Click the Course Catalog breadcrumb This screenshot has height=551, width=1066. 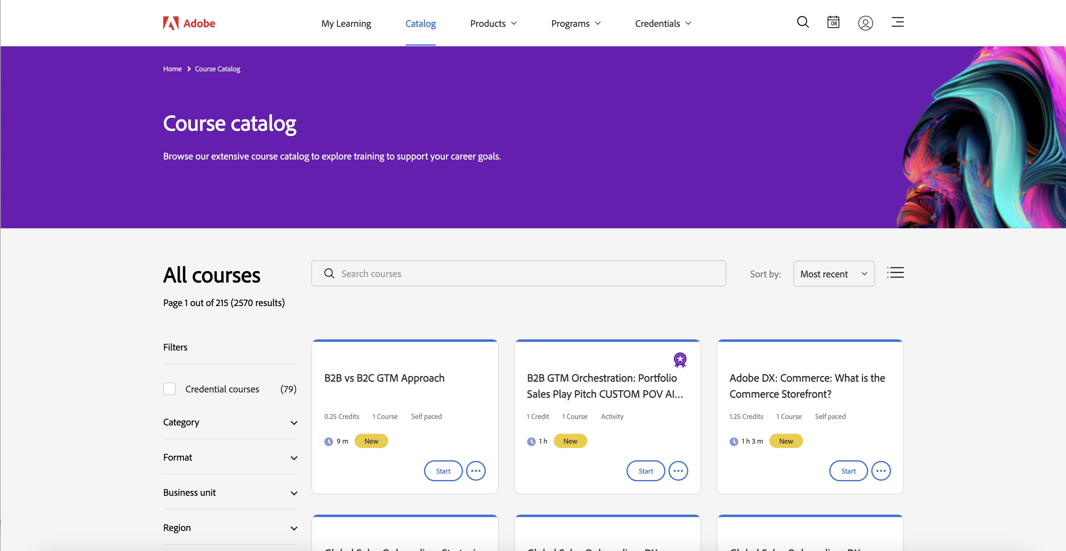coord(218,69)
